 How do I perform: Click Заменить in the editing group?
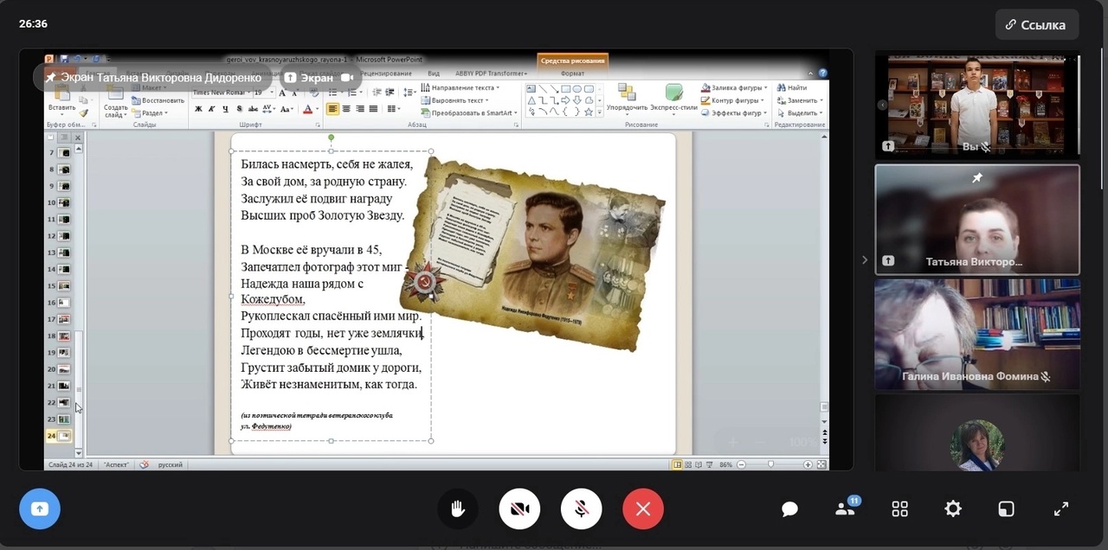coord(799,100)
